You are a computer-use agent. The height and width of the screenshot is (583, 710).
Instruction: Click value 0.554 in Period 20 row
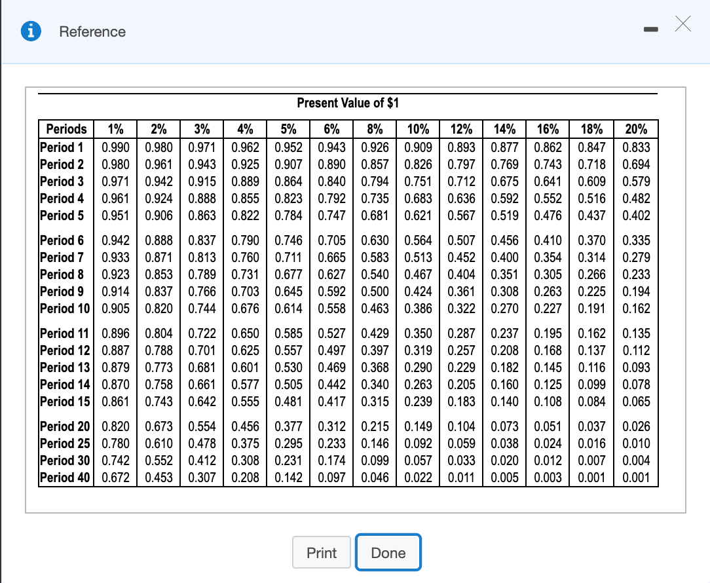pos(202,426)
